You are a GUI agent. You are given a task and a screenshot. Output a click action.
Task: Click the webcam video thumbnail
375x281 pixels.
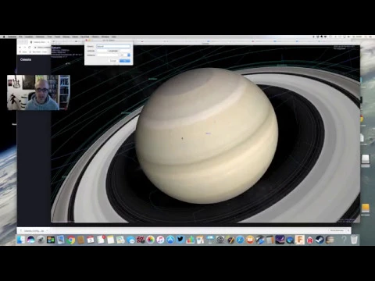pyautogui.click(x=38, y=92)
